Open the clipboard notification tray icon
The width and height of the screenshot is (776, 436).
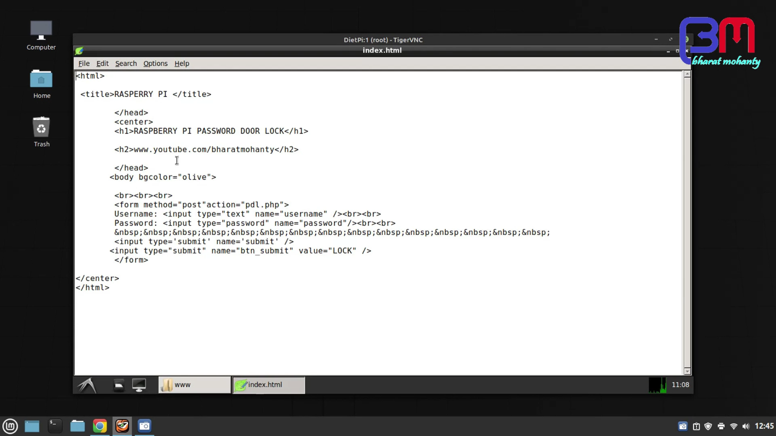[696, 426]
